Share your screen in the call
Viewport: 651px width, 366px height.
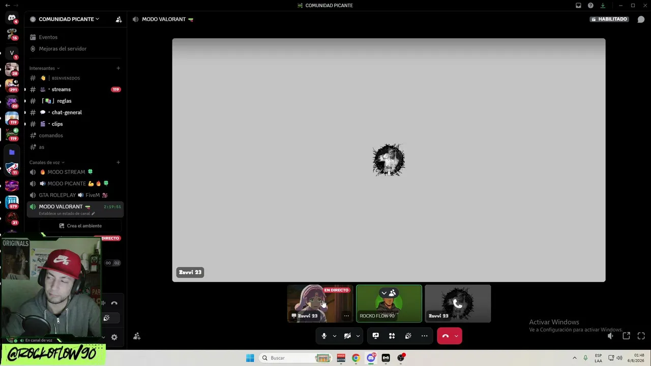(375, 336)
